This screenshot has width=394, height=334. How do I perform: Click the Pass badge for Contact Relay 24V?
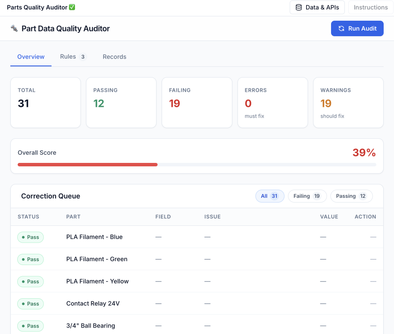point(31,304)
